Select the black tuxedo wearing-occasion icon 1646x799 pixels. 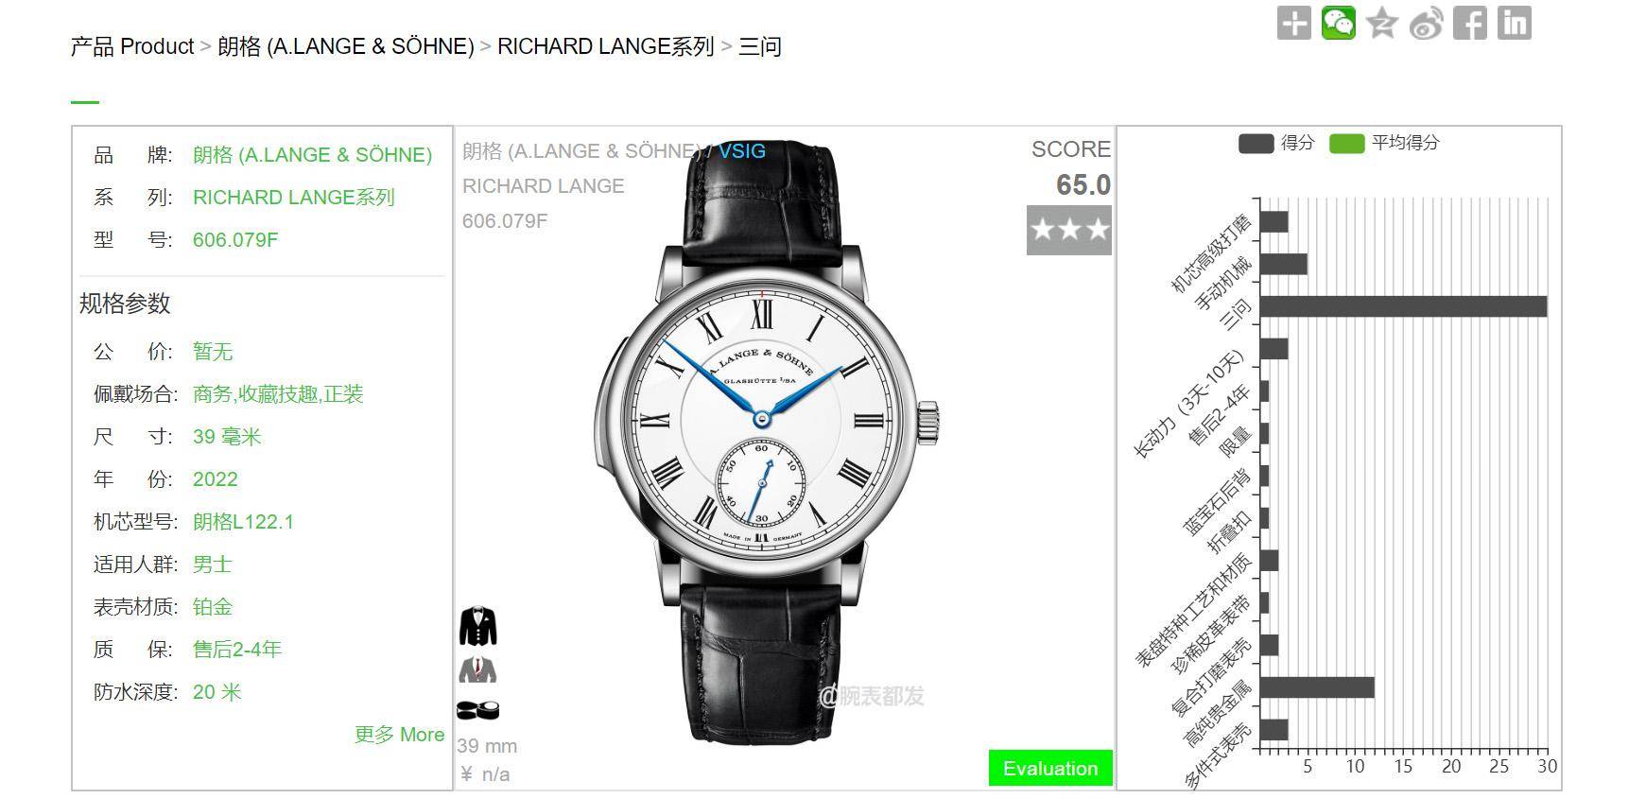(x=477, y=626)
